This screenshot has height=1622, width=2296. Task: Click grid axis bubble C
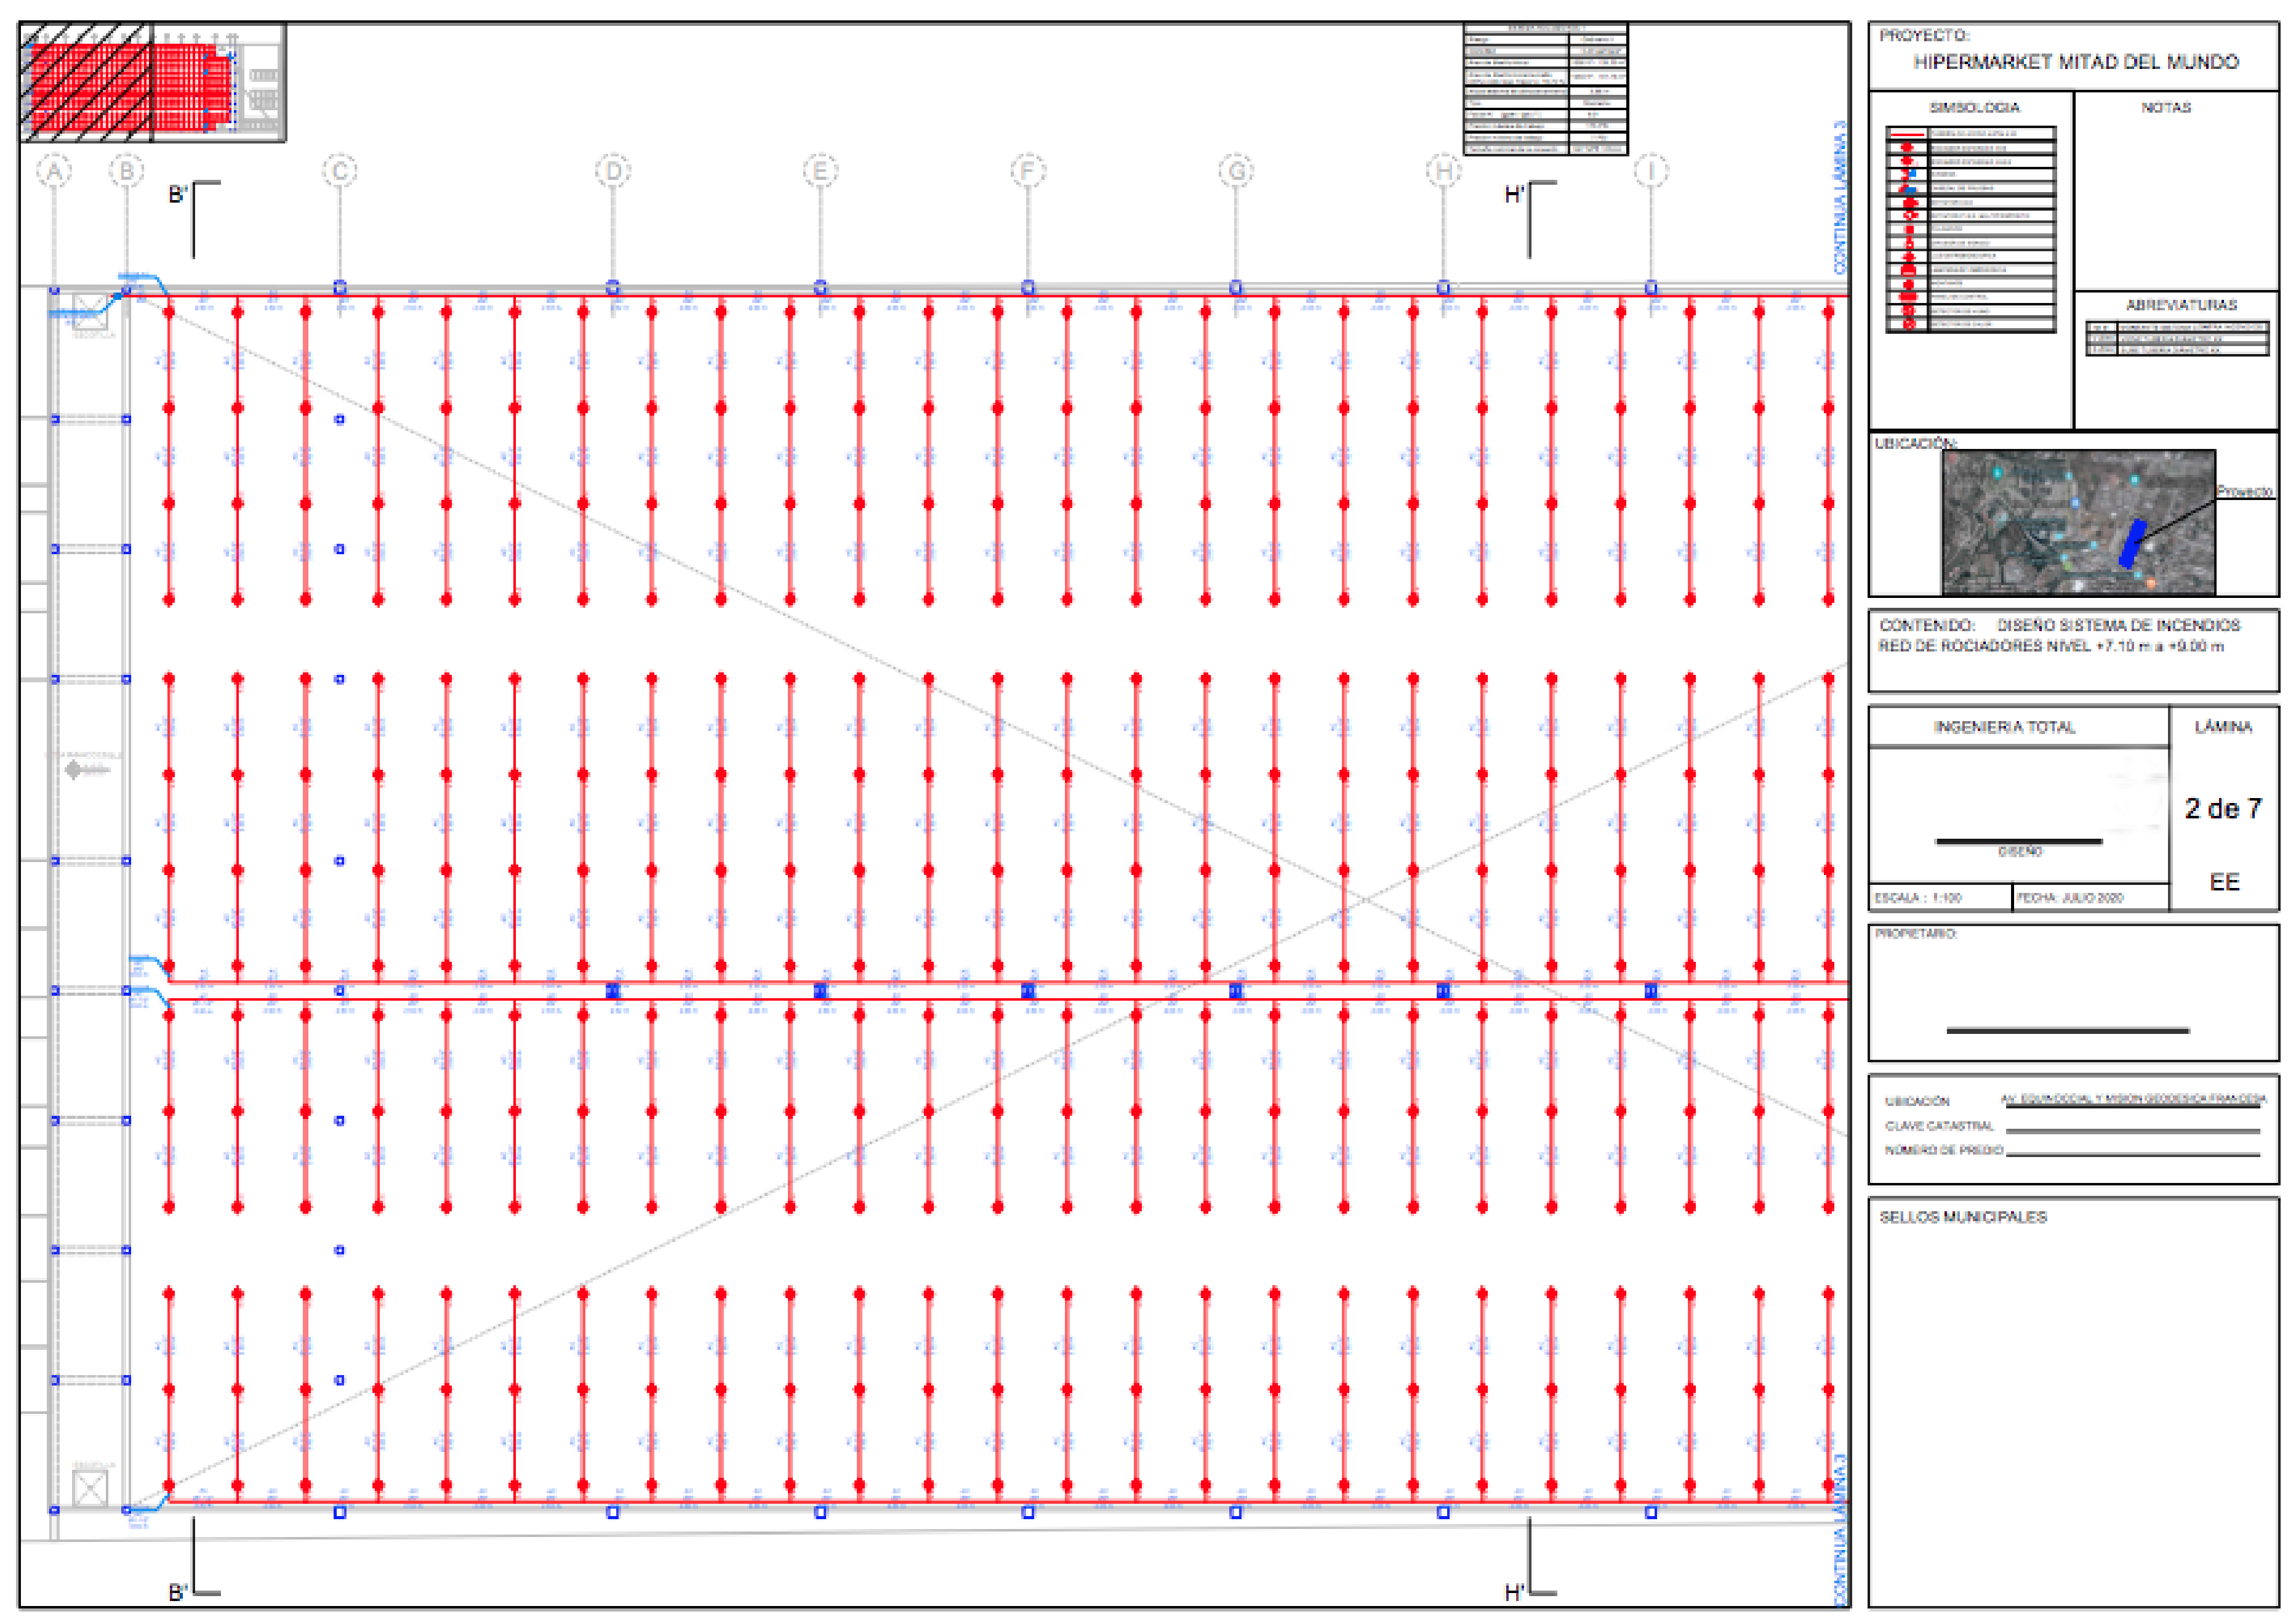click(340, 171)
